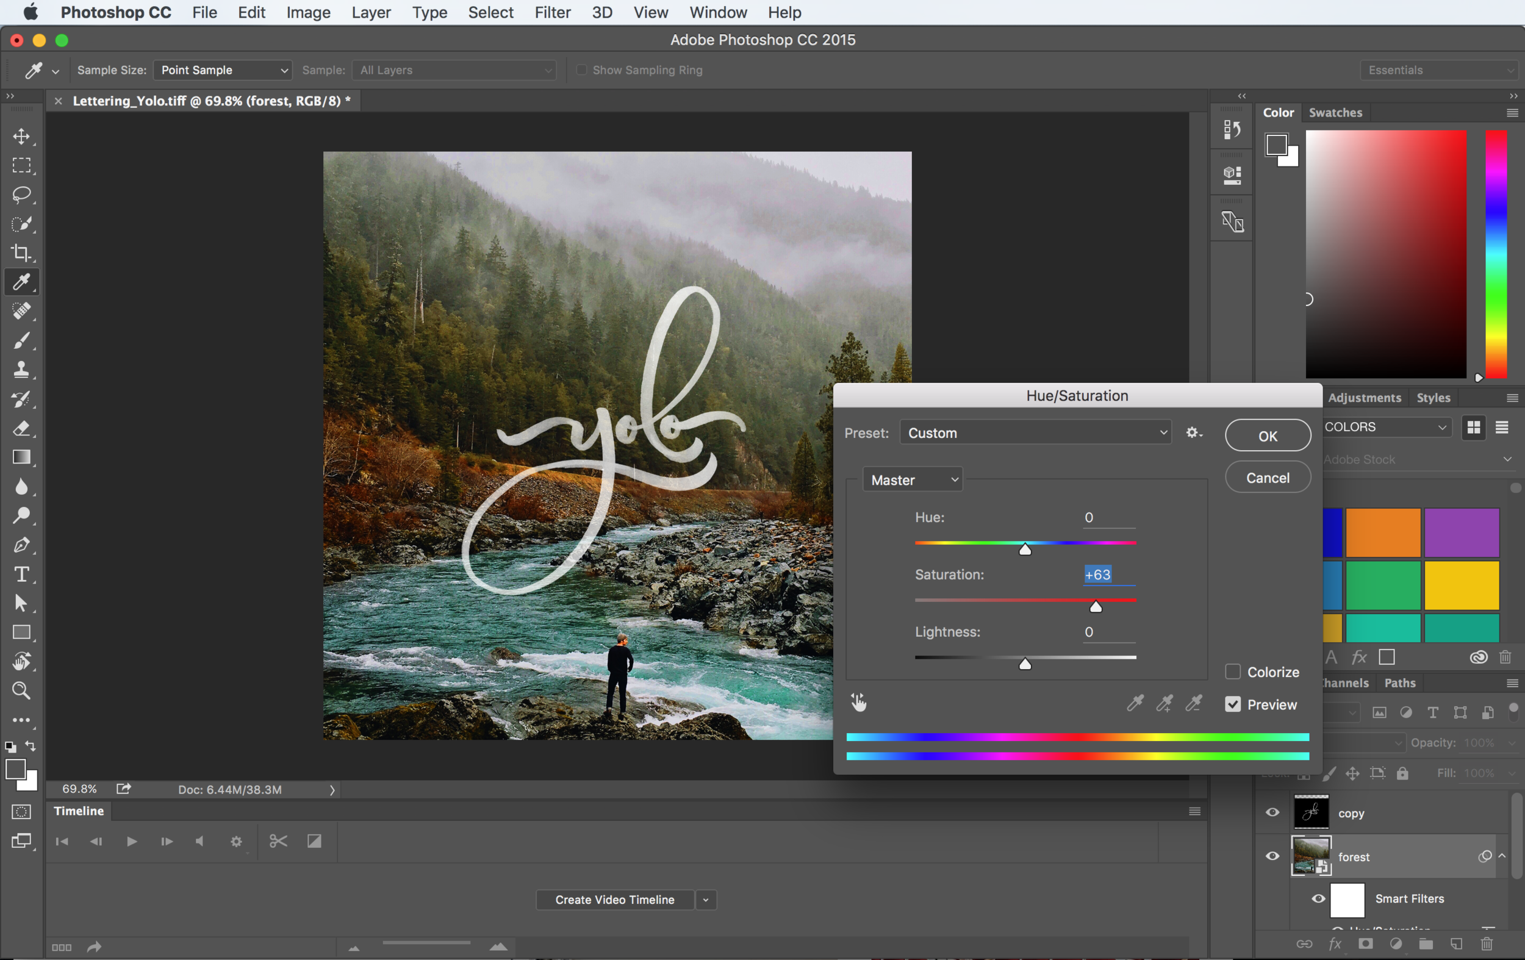Open the Filter menu
This screenshot has height=960, width=1525.
pos(552,12)
